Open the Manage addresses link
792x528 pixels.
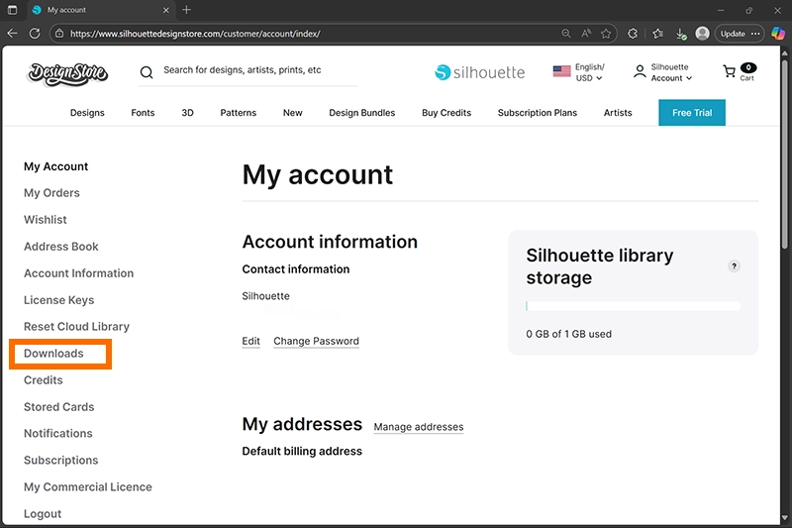click(x=418, y=427)
